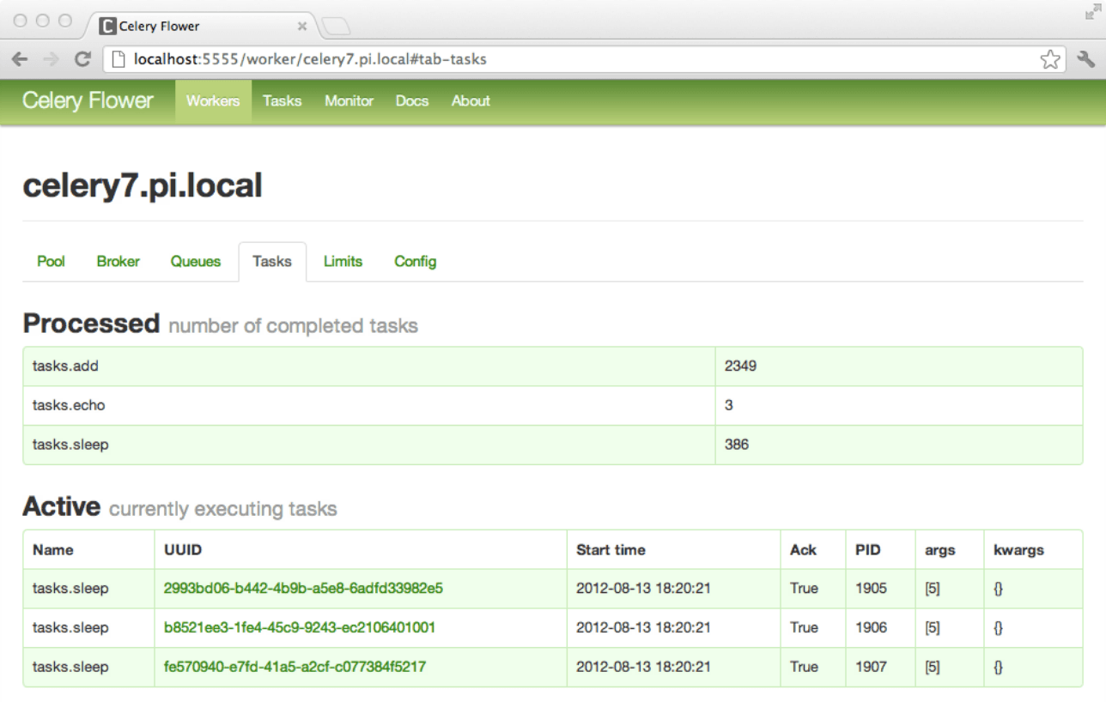Viewport: 1106px width, 702px height.
Task: Switch to the Broker tab
Action: [118, 262]
